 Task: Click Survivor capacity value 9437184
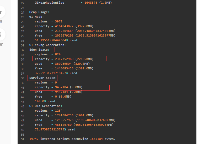[x=61, y=87]
